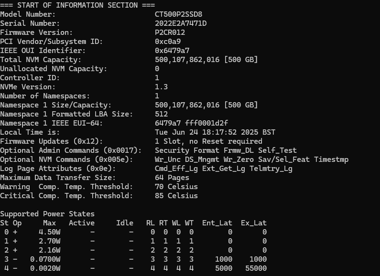This screenshot has width=380, height=276.
Task: Click the EUI-64 value 6479a7 fff0001d2f
Action: tap(192, 123)
